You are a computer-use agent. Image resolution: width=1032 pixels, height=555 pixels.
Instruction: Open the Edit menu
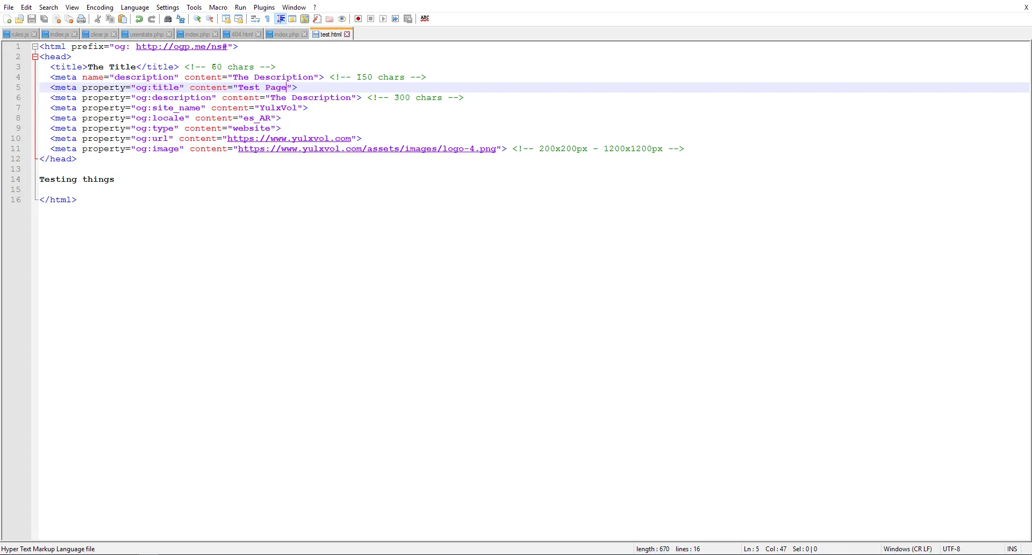26,8
